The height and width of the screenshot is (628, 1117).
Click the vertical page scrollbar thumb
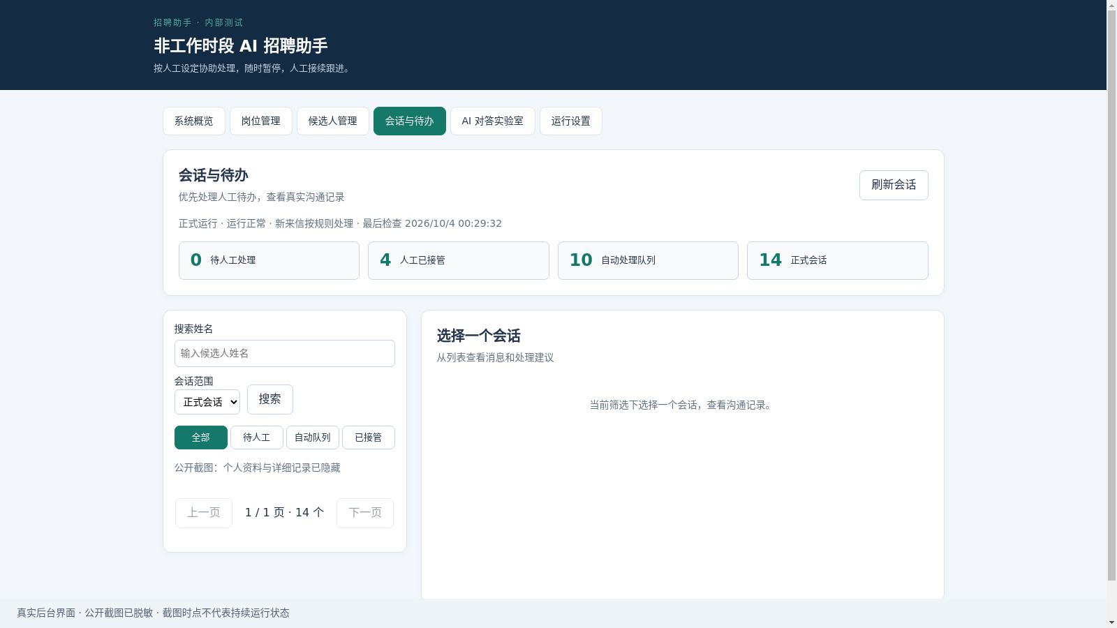(1111, 296)
